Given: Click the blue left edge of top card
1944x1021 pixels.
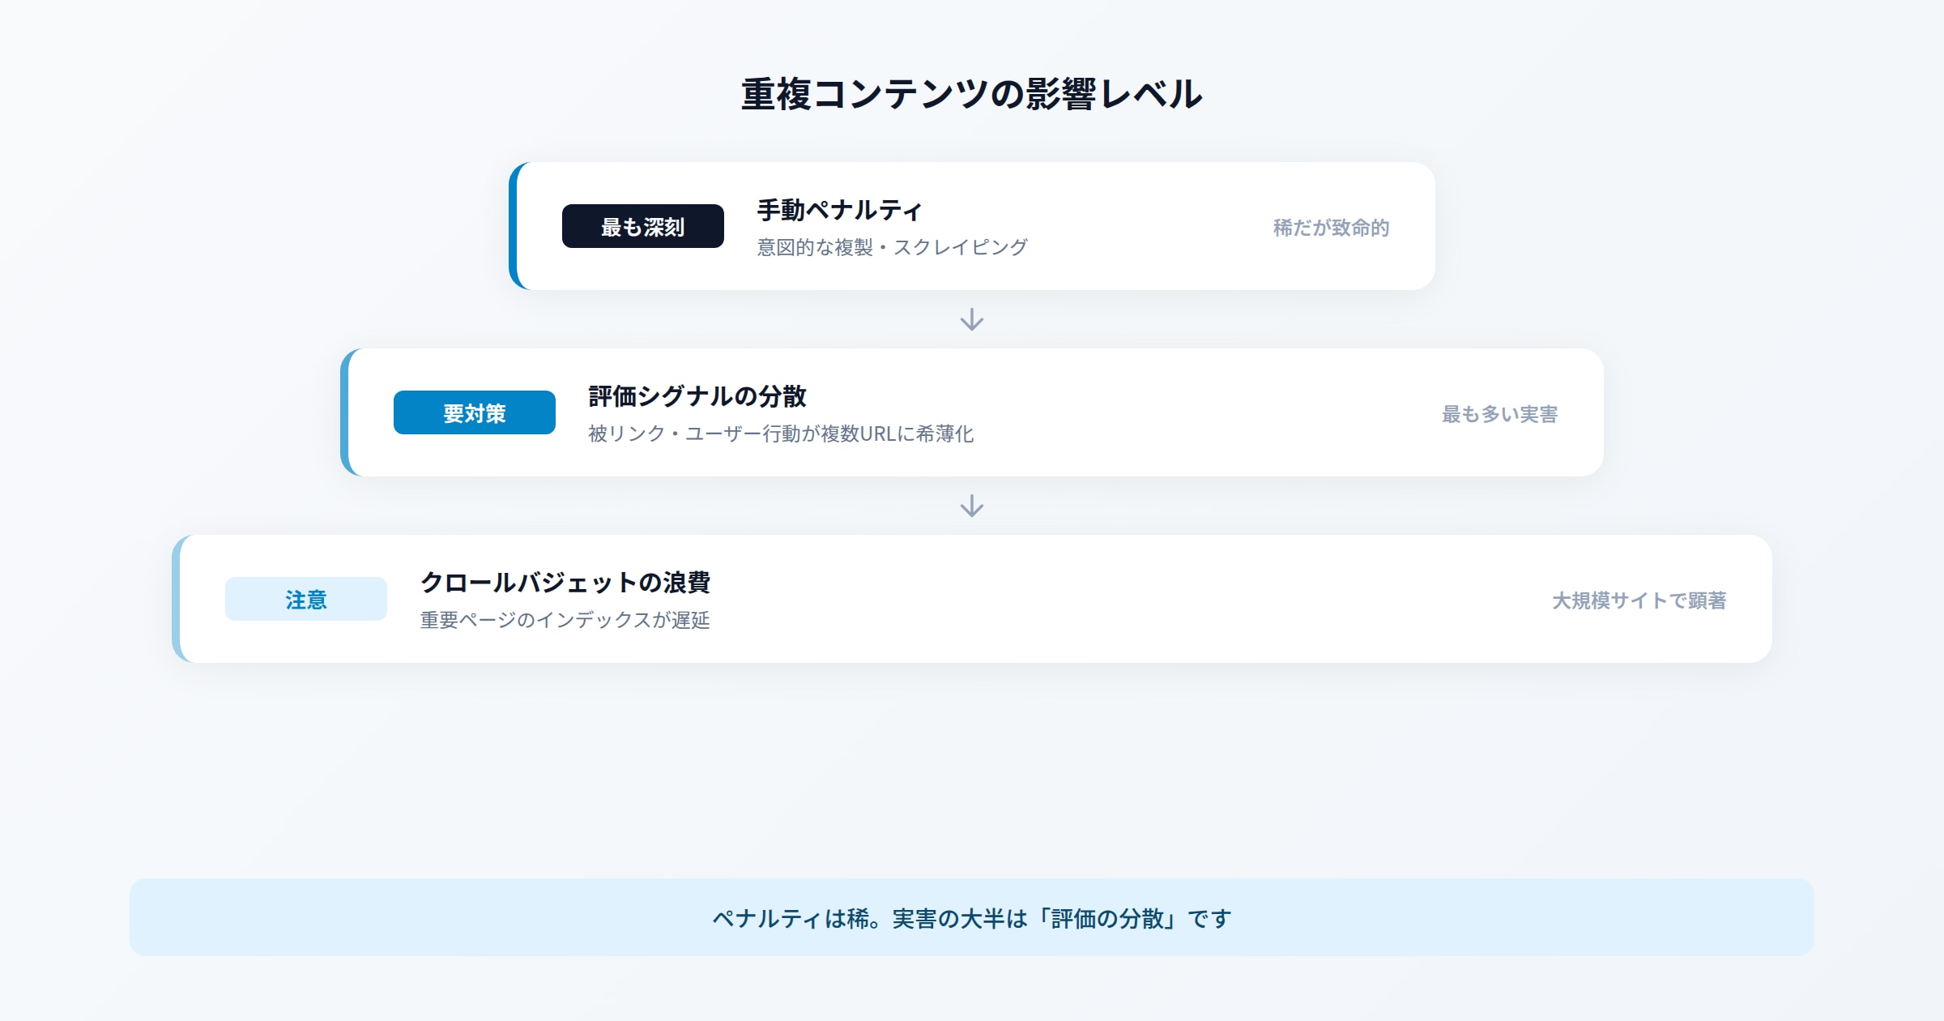Looking at the screenshot, I should [513, 226].
